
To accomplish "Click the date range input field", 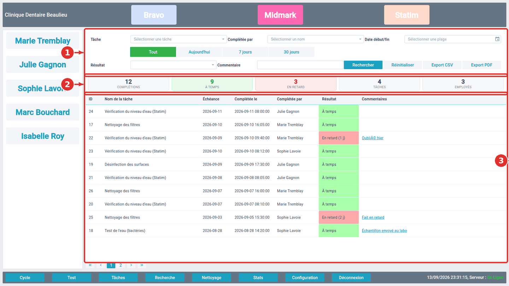I will [453, 39].
